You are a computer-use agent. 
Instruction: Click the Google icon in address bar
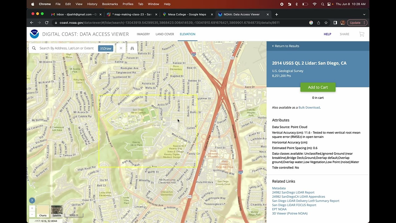pyautogui.click(x=311, y=23)
